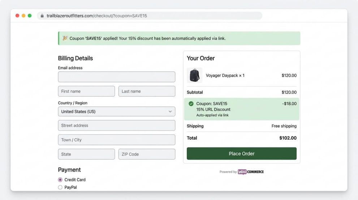Click the $120.00 price beside Voyager Daypack
Screen dimensions: 358x200
[289, 76]
